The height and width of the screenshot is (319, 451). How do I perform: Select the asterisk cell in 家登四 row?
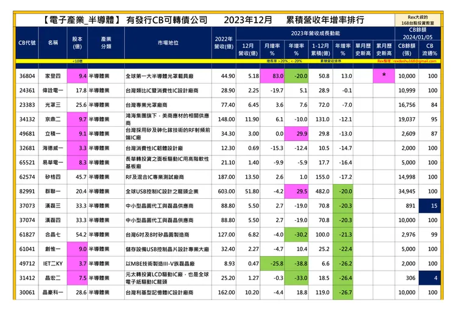[x=384, y=76]
